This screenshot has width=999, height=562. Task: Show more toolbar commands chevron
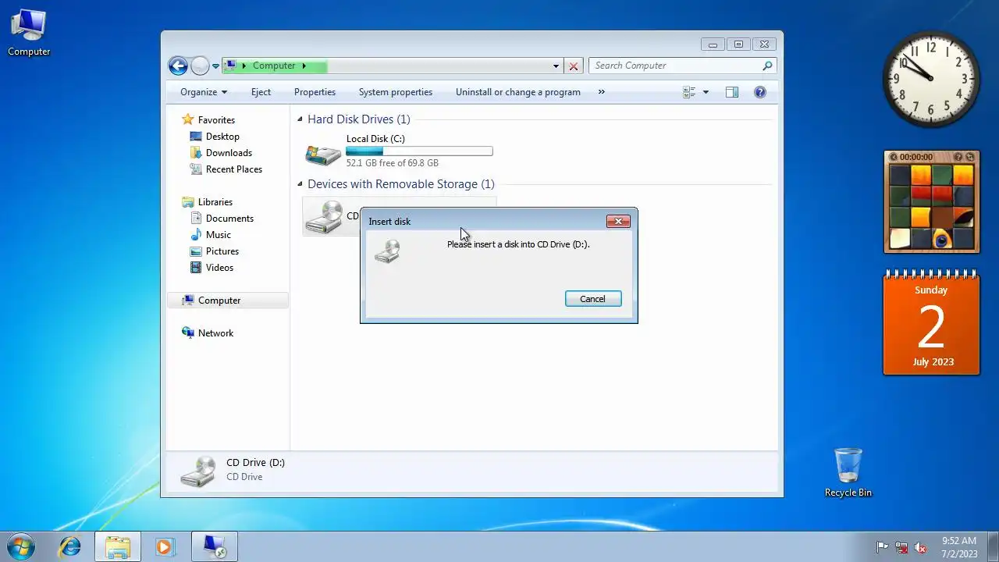pos(602,92)
